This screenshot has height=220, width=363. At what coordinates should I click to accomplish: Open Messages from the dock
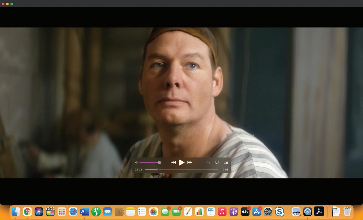[x=165, y=212]
